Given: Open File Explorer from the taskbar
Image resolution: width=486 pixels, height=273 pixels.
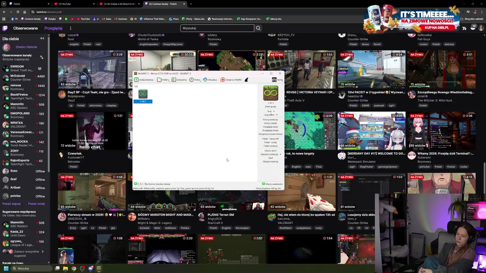Looking at the screenshot, I should 65,268.
